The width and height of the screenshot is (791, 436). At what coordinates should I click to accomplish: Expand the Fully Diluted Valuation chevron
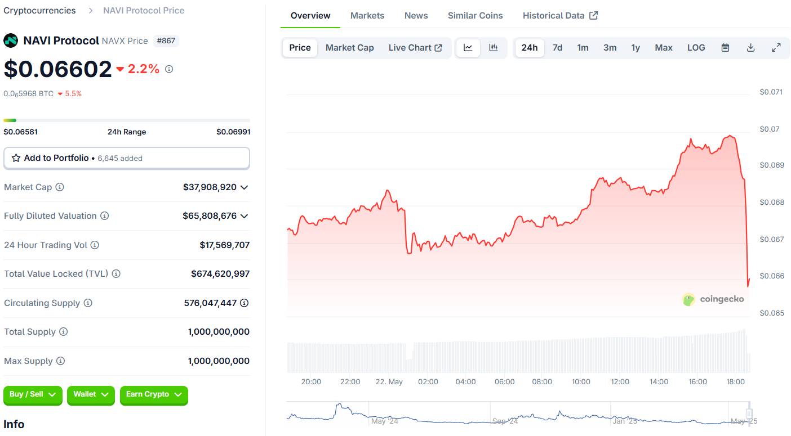pyautogui.click(x=244, y=216)
